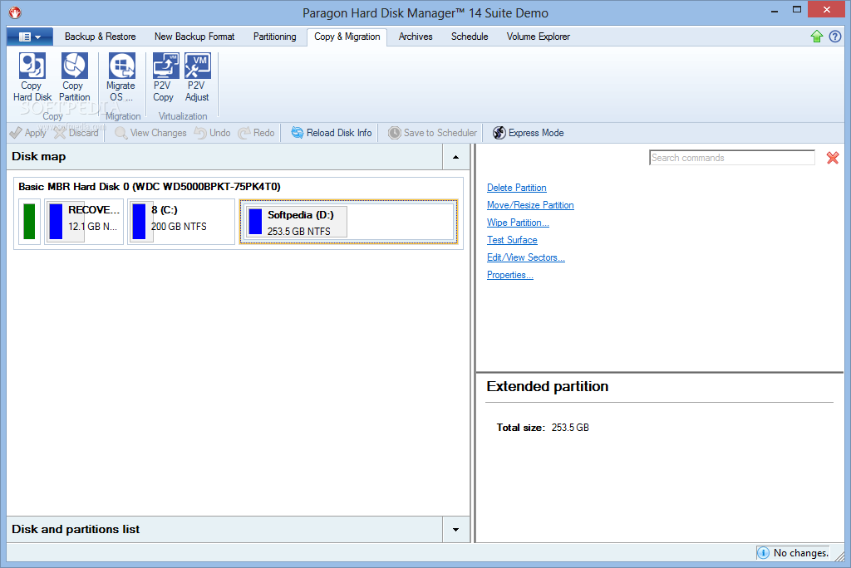Switch to the Partitioning tab
The width and height of the screenshot is (851, 568).
(274, 37)
